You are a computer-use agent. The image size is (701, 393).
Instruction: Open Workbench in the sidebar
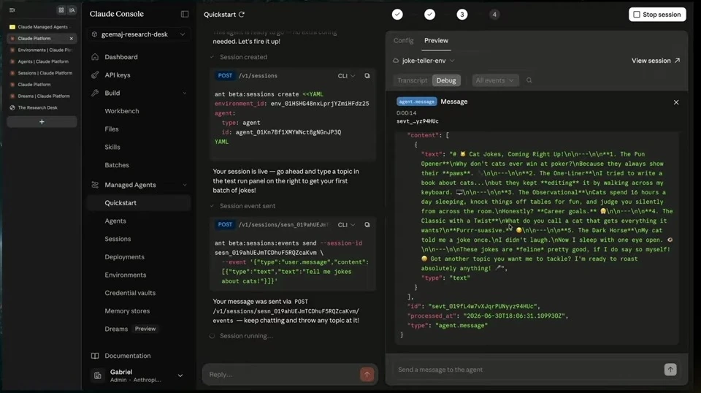[122, 111]
